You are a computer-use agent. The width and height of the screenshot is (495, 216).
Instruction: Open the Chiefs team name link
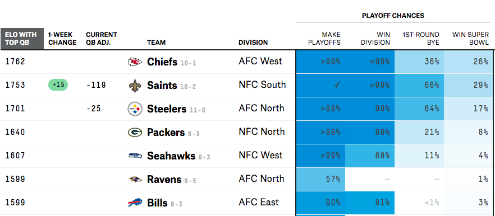pyautogui.click(x=162, y=62)
